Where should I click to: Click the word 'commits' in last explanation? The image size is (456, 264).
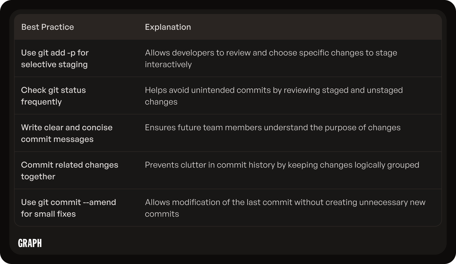162,214
